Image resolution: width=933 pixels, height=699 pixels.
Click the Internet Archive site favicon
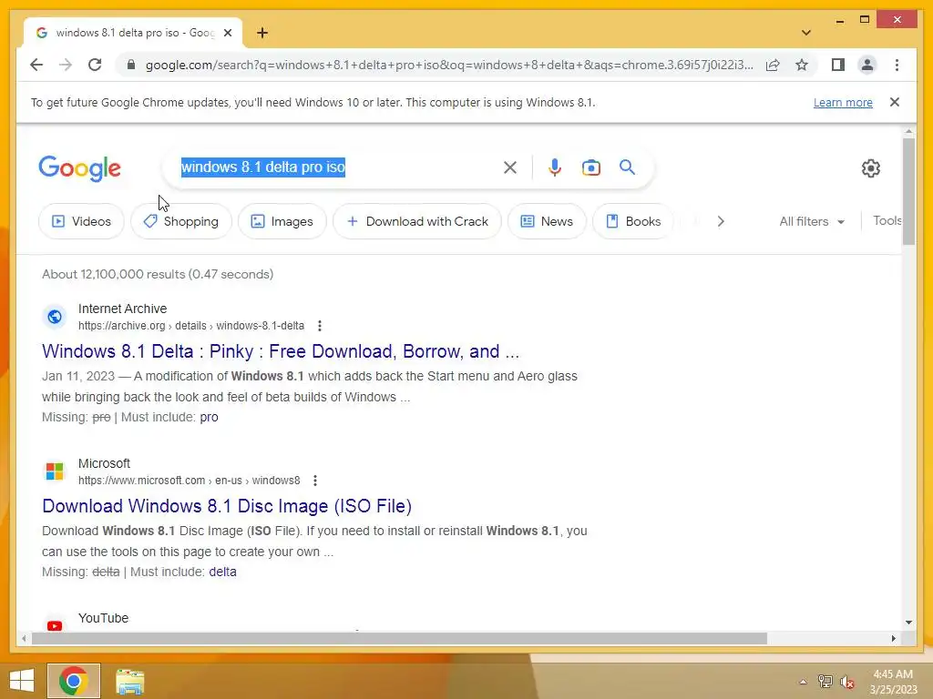54,317
